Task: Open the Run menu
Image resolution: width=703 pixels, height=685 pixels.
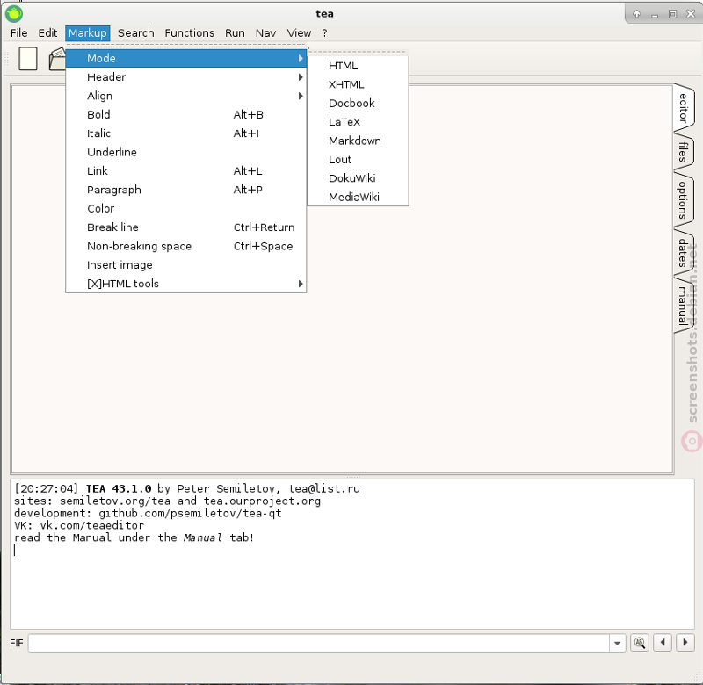Action: 235,33
